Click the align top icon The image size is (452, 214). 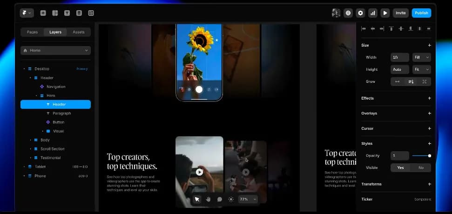391,28
